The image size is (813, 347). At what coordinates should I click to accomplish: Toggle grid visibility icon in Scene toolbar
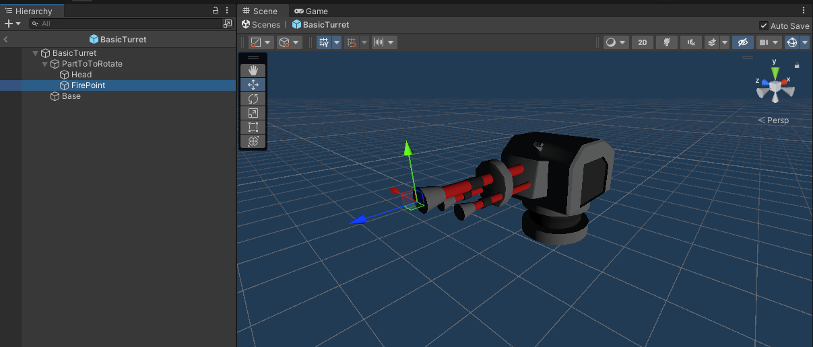(x=324, y=42)
